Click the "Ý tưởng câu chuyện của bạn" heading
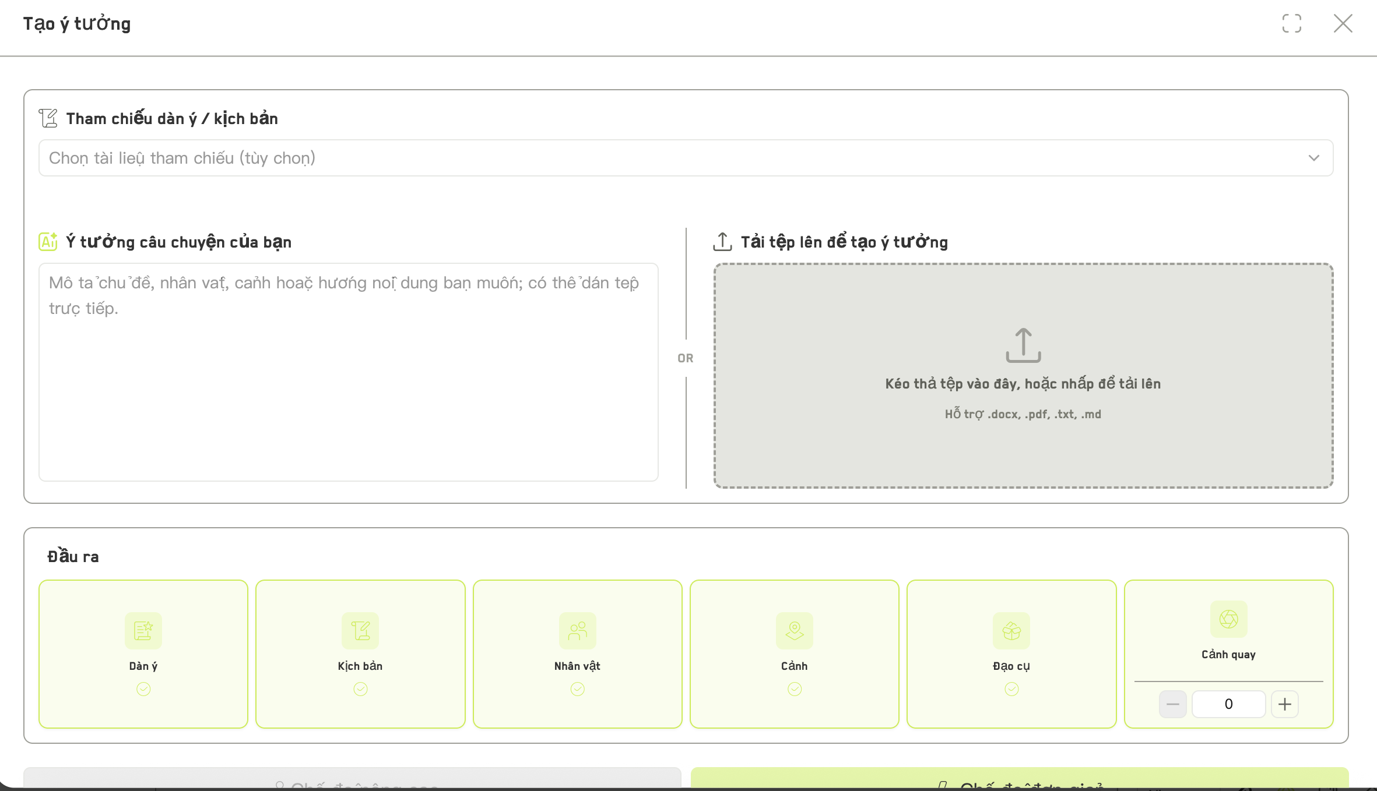 pyautogui.click(x=178, y=242)
